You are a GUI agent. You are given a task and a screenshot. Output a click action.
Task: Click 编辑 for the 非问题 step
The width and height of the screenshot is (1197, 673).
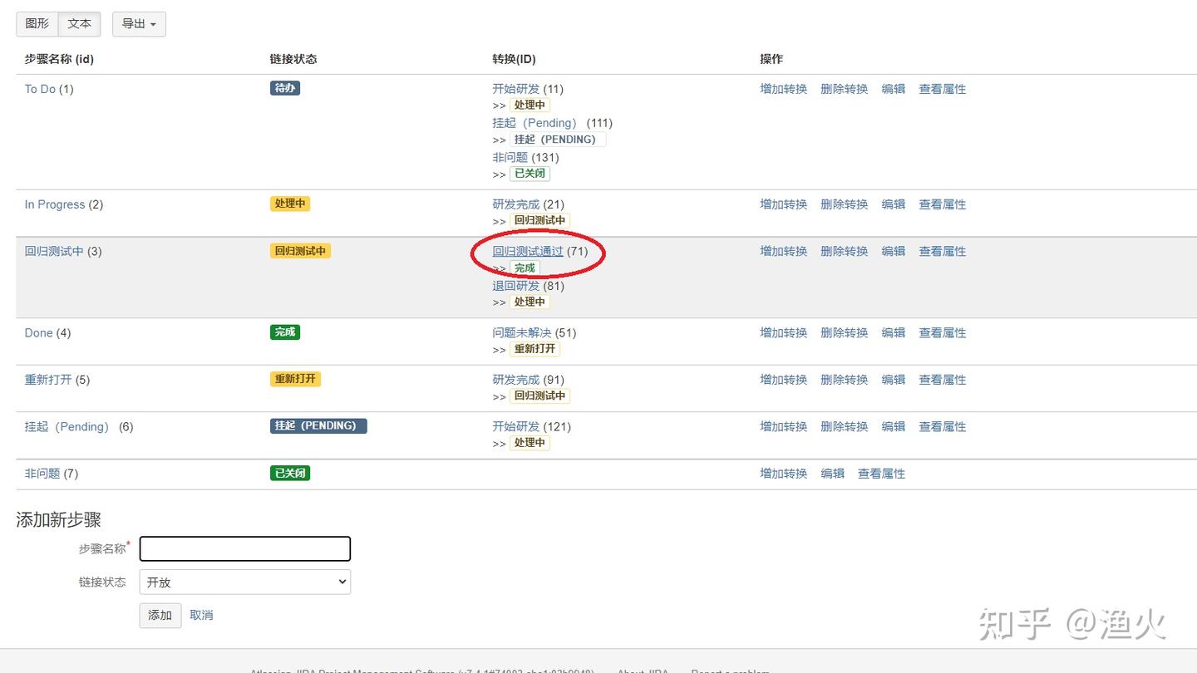[832, 474]
